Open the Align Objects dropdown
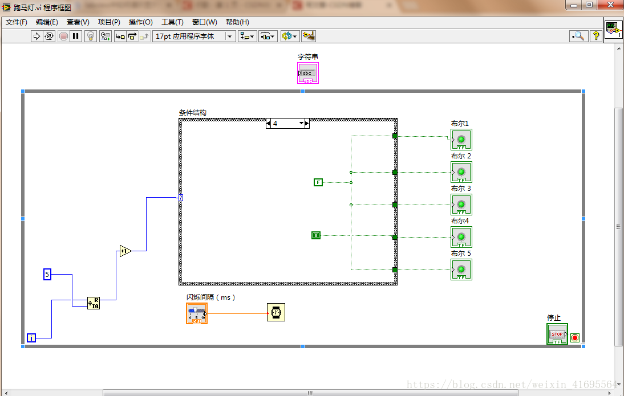Screen dimensions: 624x396 coord(248,36)
